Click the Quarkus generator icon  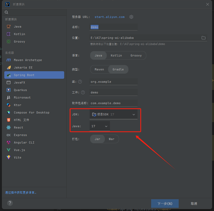(9, 90)
